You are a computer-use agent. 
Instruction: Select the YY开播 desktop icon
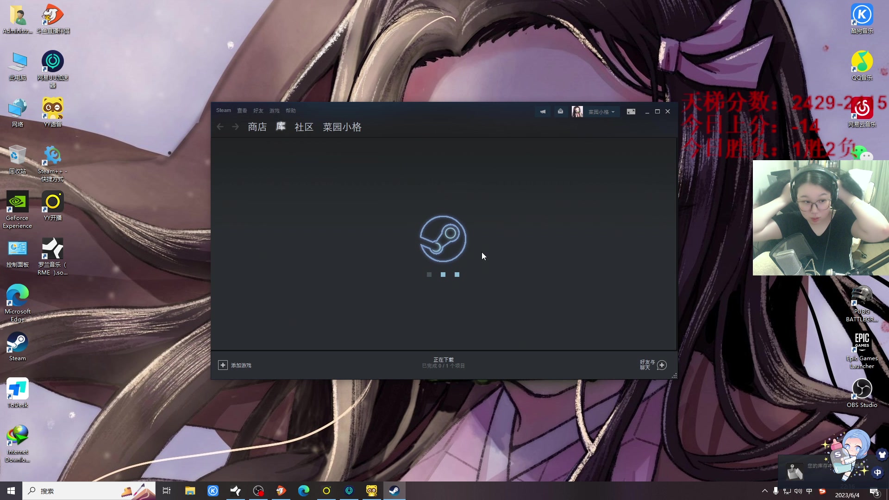[x=53, y=206]
